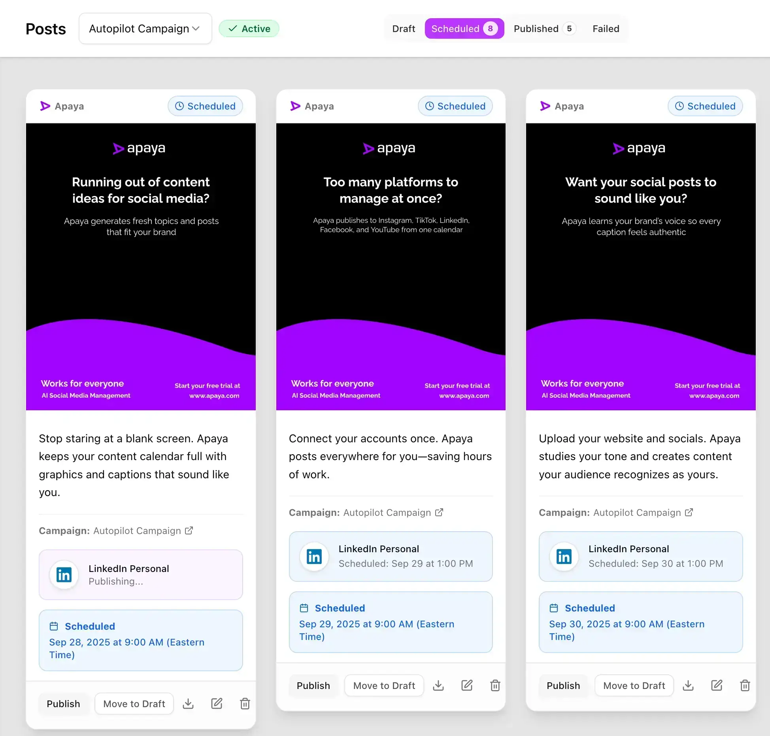This screenshot has height=736, width=770.
Task: Click the second post's preview image
Action: (x=391, y=265)
